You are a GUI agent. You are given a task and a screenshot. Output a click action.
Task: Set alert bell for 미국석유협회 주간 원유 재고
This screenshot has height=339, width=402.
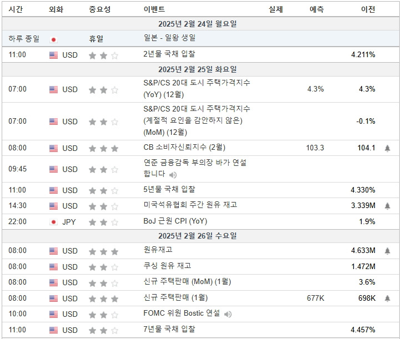point(388,206)
